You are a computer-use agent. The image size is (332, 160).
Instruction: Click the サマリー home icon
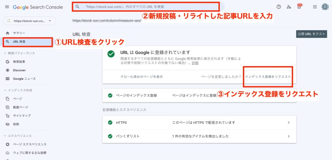[8, 33]
